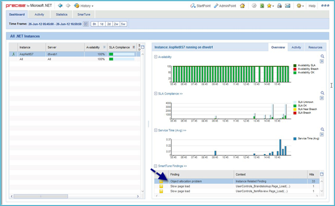Zoom Availability chart magnifier icon

pyautogui.click(x=322, y=56)
